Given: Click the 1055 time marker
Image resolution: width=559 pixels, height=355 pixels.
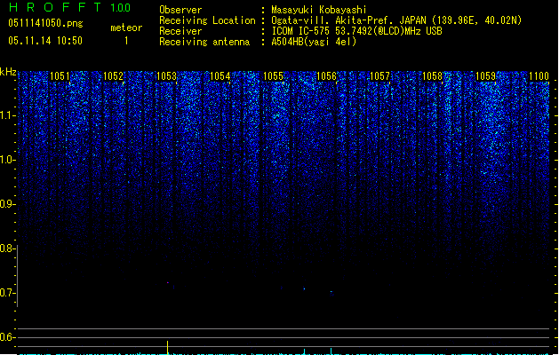Looking at the screenshot, I should click(273, 75).
